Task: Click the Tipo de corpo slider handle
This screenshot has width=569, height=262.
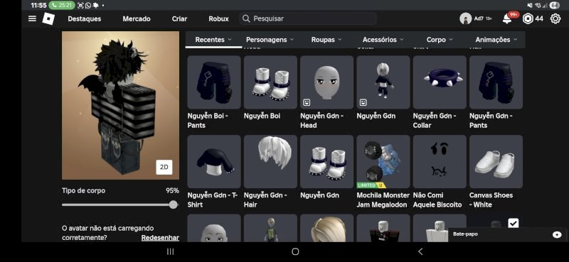Action: pos(174,204)
